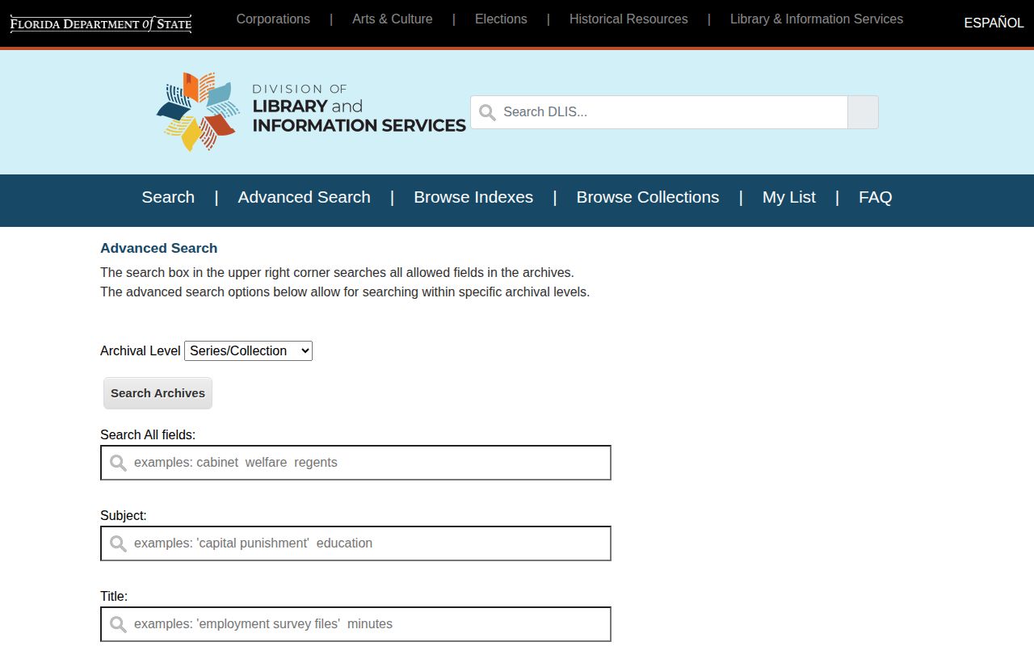The width and height of the screenshot is (1034, 646).
Task: Click the magnifier icon in Subject field
Action: 118,543
